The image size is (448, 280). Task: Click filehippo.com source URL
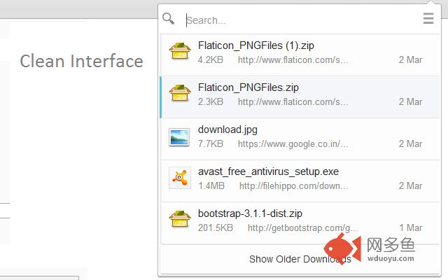[294, 186]
